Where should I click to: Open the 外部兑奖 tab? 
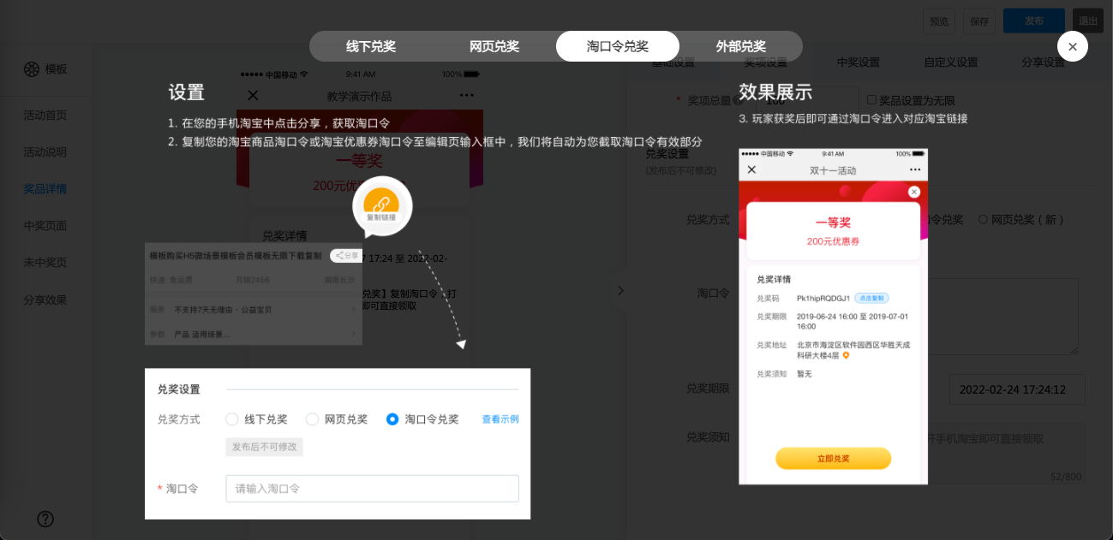coord(741,46)
